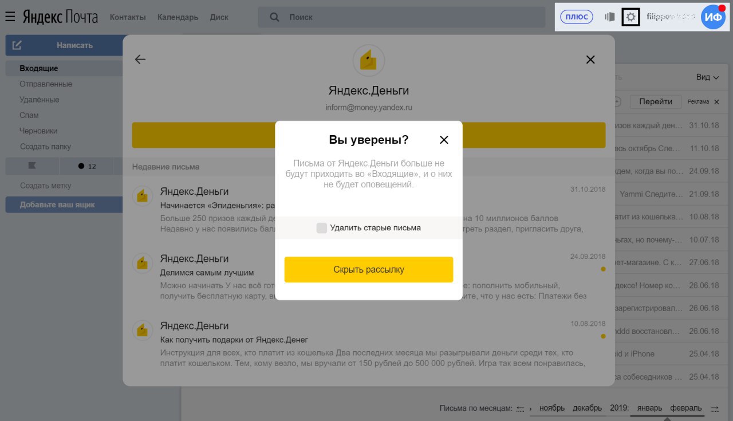Click the Перейти button

tap(656, 102)
